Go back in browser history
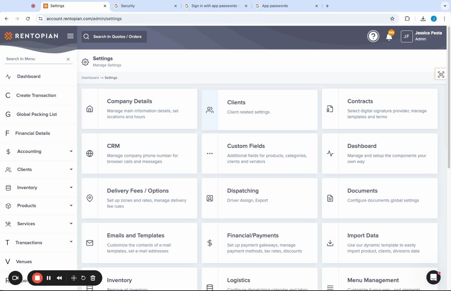 6,19
